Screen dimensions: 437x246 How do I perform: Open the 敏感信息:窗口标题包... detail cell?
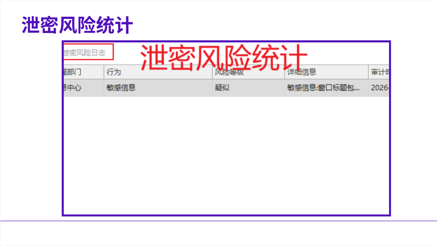pos(323,88)
